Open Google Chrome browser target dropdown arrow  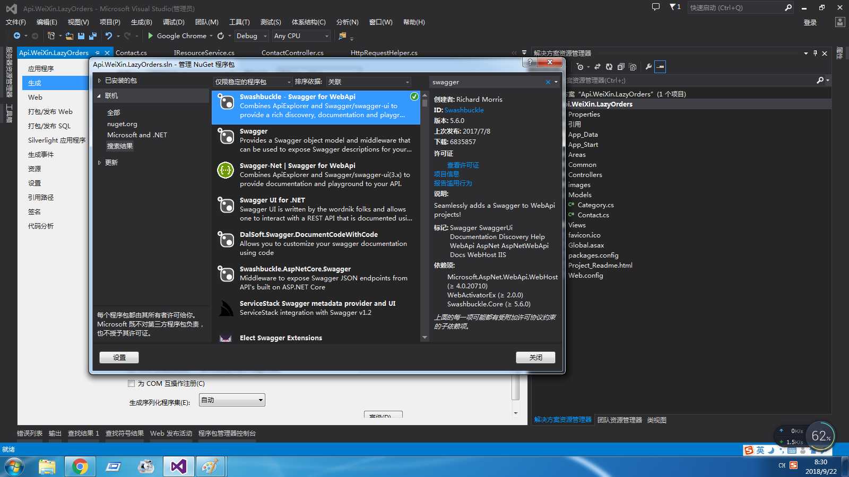click(211, 36)
